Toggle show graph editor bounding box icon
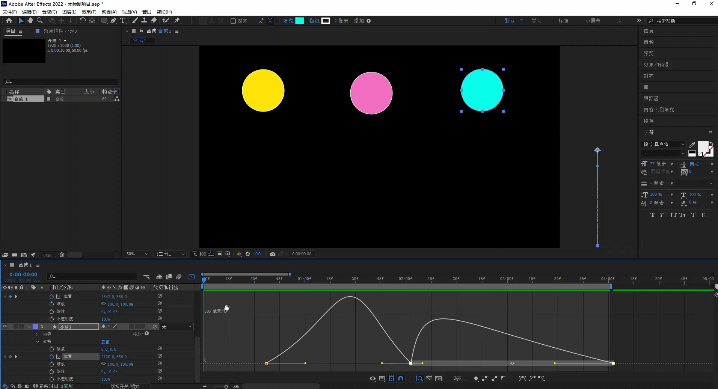The image size is (718, 389). pos(392,378)
